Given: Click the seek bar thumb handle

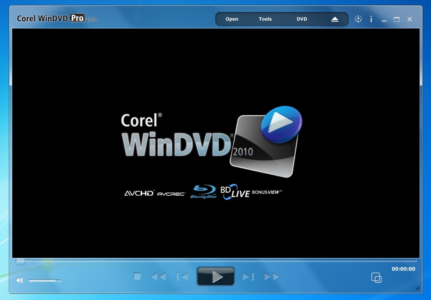Looking at the screenshot, I should click(20, 261).
